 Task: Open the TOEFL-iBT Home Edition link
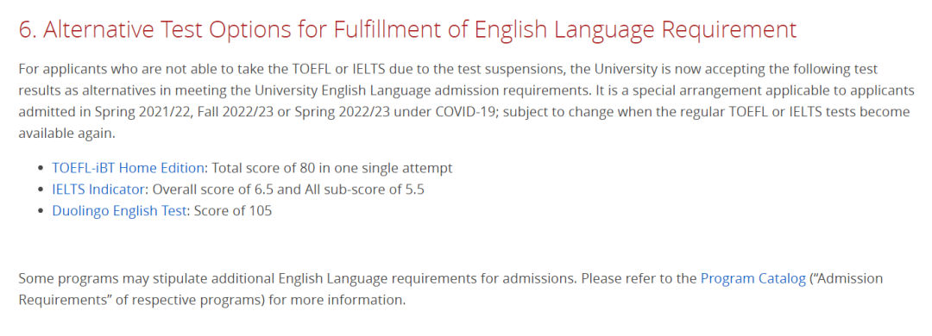pyautogui.click(x=128, y=168)
